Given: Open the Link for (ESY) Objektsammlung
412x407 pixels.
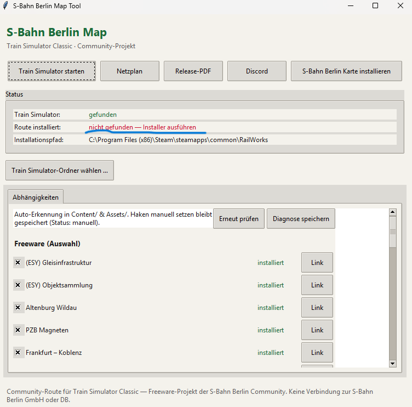Looking at the screenshot, I should pos(317,285).
